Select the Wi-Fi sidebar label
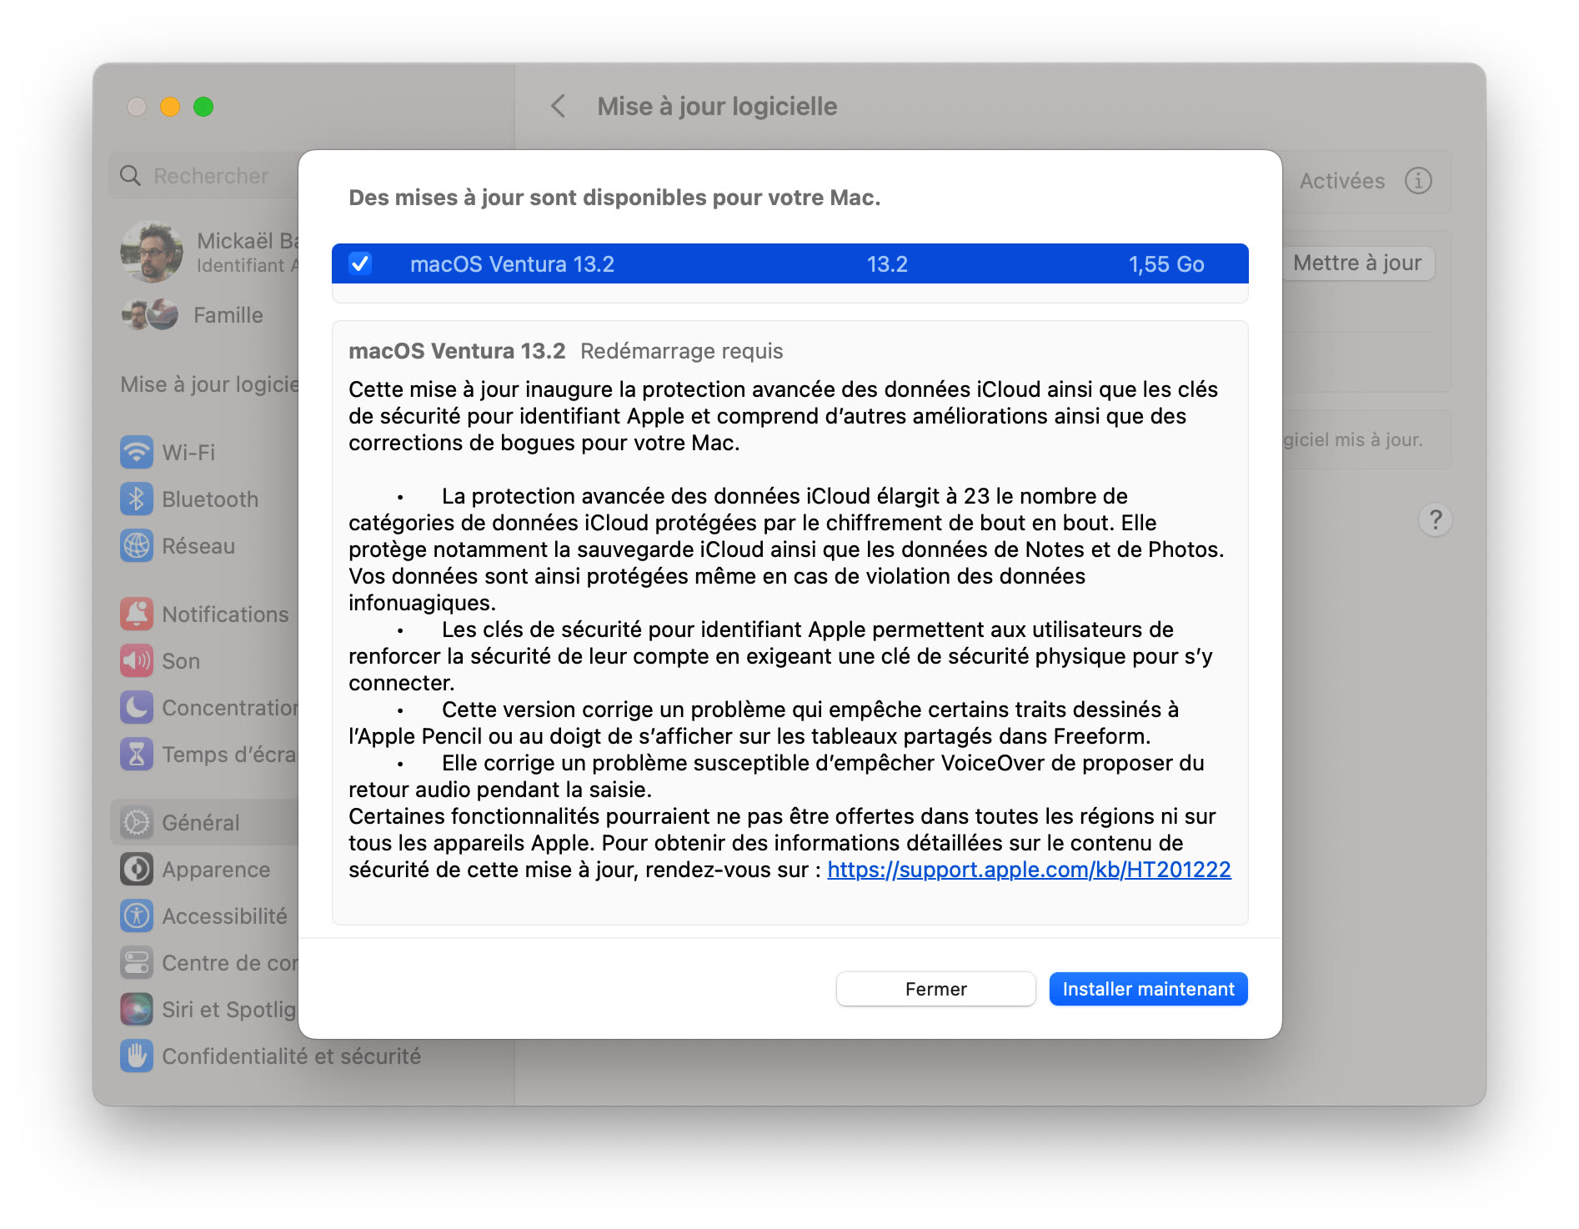Image resolution: width=1579 pixels, height=1229 pixels. pos(188,452)
